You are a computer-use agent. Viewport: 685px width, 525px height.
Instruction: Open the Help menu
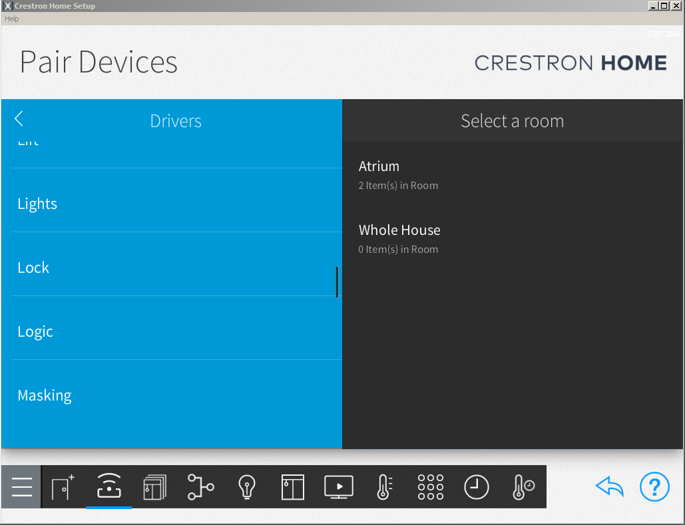click(x=11, y=19)
